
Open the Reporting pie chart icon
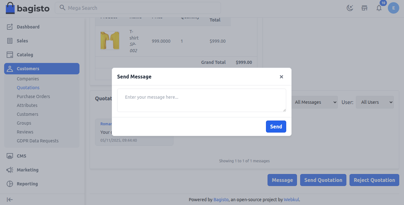10,184
